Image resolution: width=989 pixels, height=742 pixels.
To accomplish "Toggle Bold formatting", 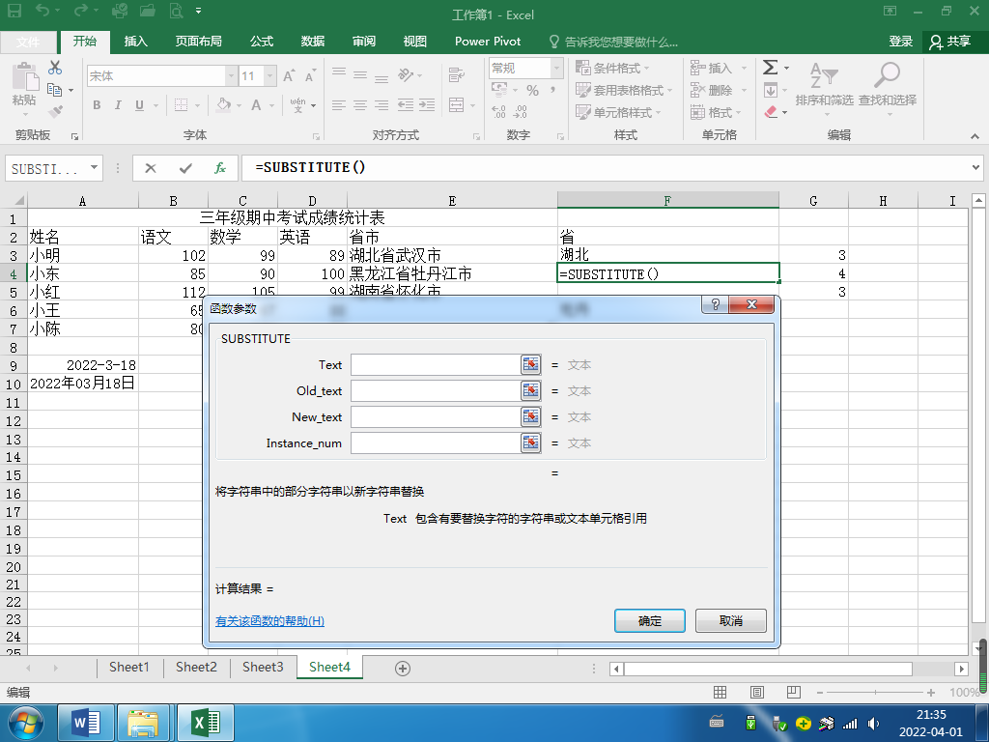I will 97,104.
